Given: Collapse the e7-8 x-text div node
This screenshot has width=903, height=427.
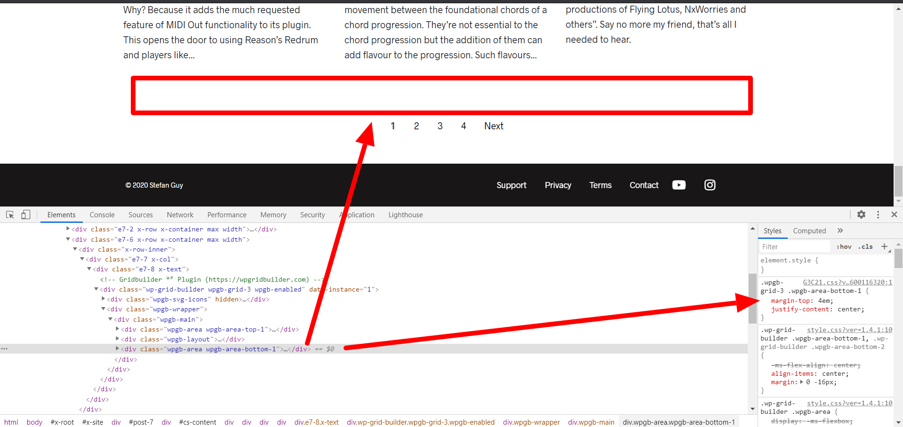Looking at the screenshot, I should [x=89, y=269].
